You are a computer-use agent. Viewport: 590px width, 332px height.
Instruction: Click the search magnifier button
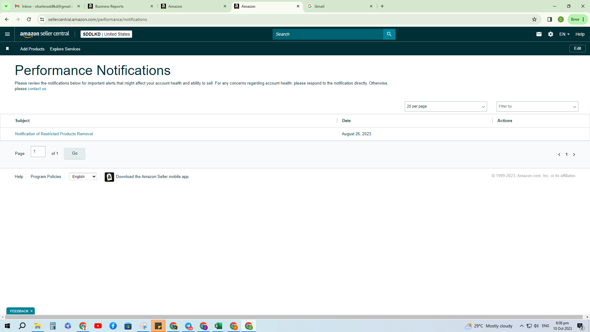click(389, 34)
